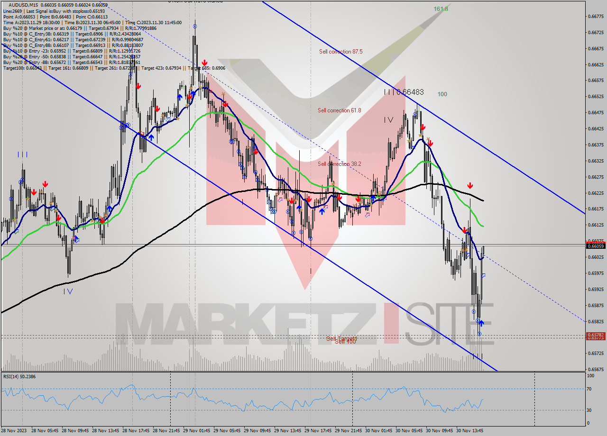Screen dimensions: 607x436
Task: Click the Sell correction 38.2 label
Action: point(339,163)
